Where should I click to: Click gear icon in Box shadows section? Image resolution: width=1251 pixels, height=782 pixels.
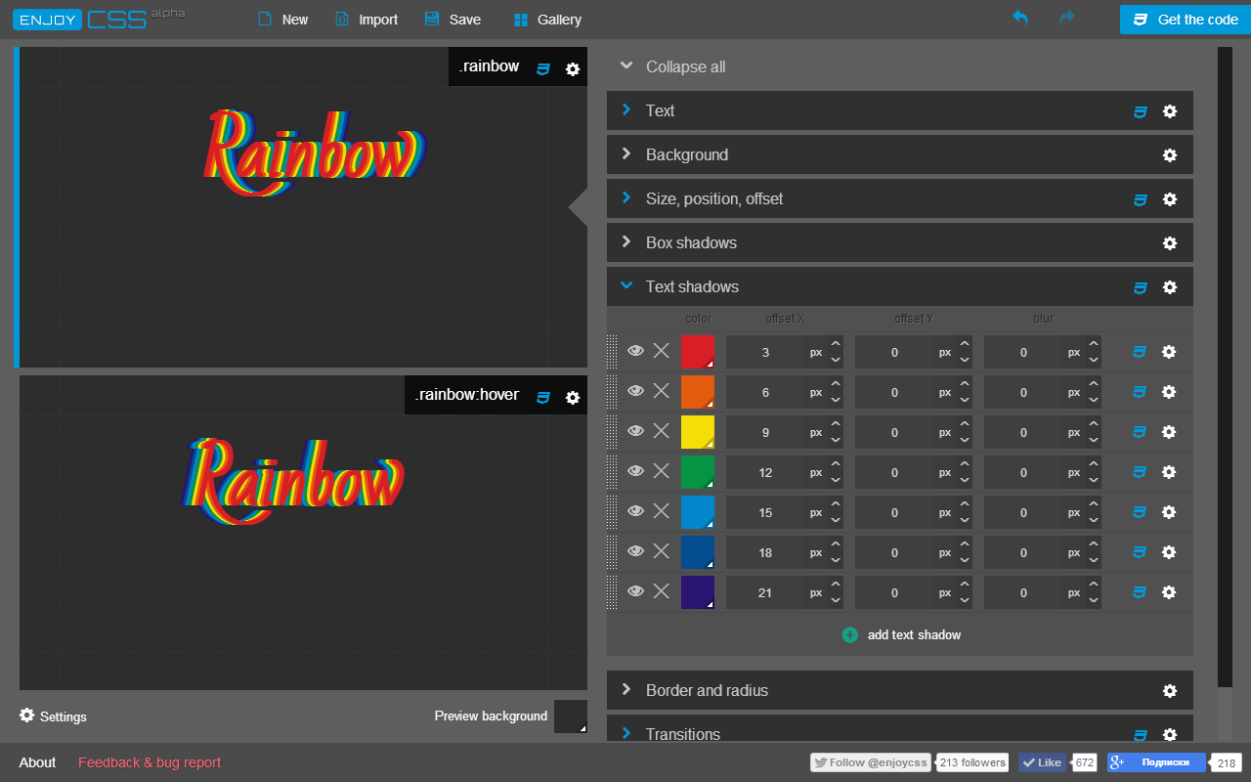tap(1170, 243)
